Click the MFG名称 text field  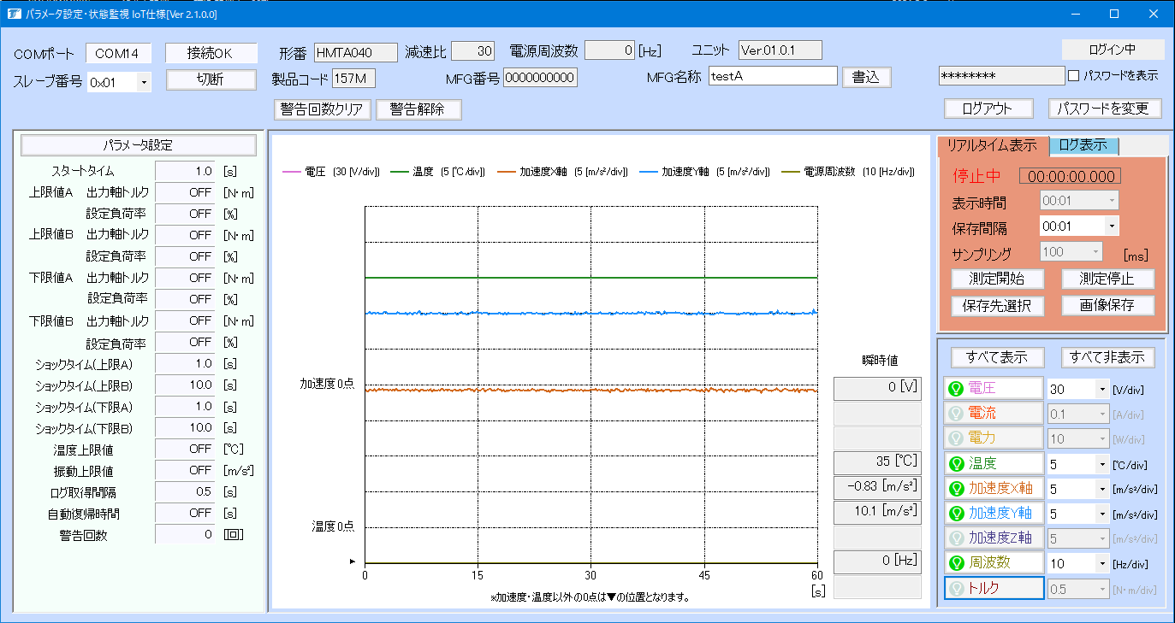pyautogui.click(x=772, y=76)
